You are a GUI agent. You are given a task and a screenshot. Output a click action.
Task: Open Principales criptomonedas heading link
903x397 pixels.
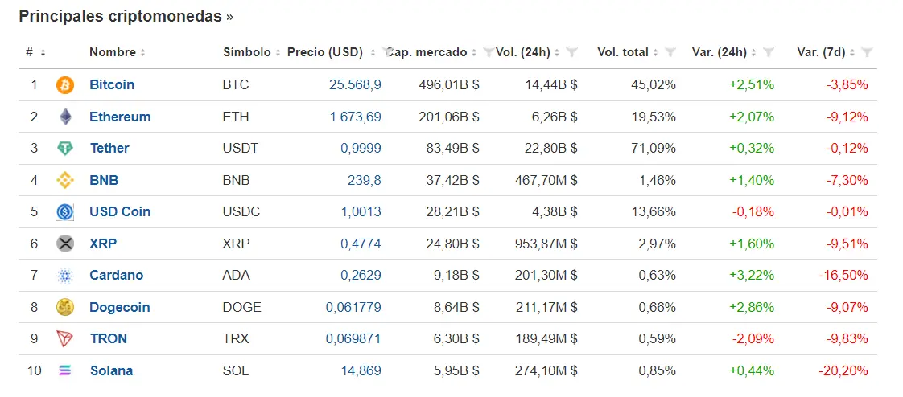(x=126, y=16)
